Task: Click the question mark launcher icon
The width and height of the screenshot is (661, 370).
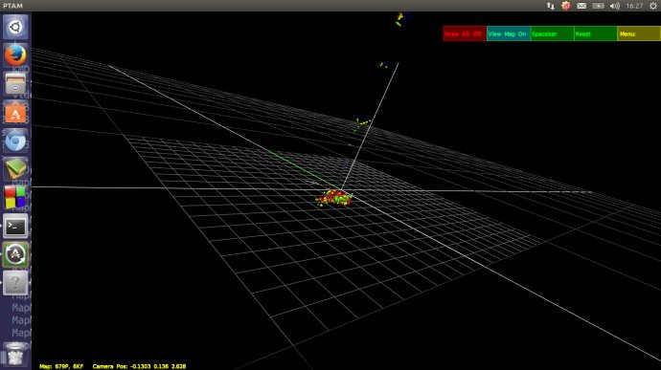Action: [15, 283]
